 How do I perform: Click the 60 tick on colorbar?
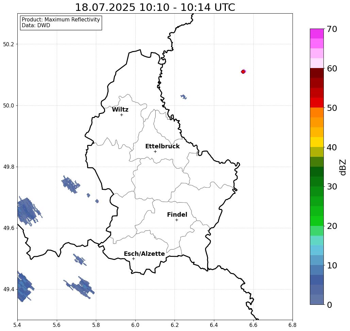(x=332, y=68)
